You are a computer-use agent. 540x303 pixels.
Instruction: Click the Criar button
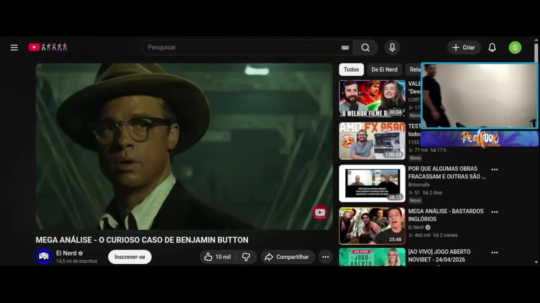pyautogui.click(x=464, y=48)
